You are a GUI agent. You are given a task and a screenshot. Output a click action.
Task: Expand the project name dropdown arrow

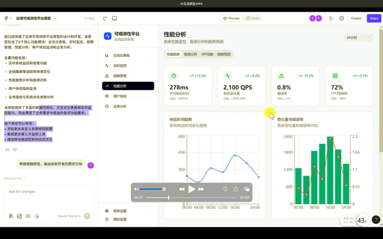coord(55,18)
